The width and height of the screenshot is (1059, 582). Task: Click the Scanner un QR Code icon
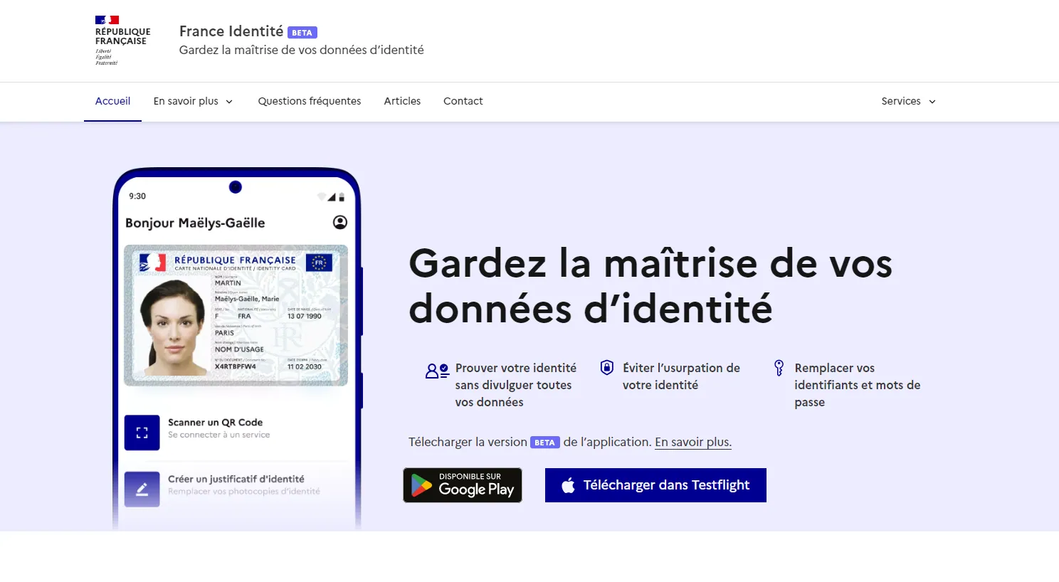click(x=142, y=433)
